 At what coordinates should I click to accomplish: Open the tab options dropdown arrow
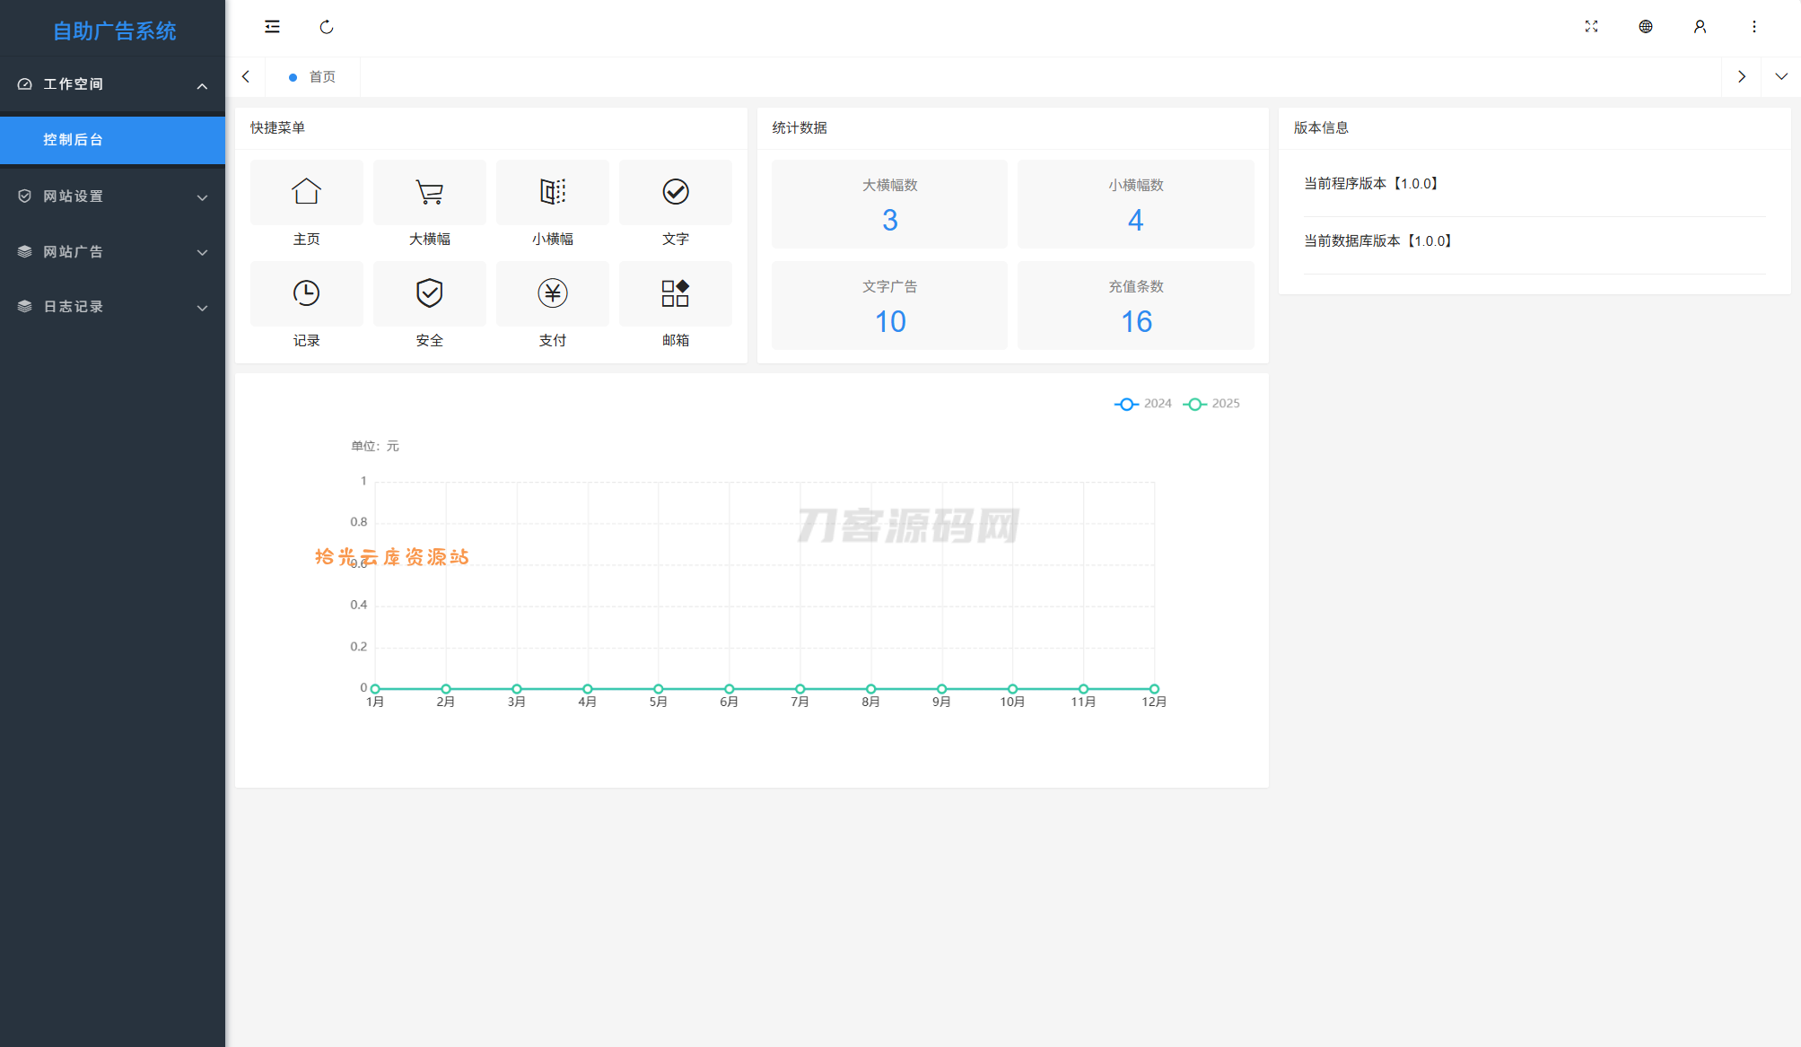point(1780,77)
